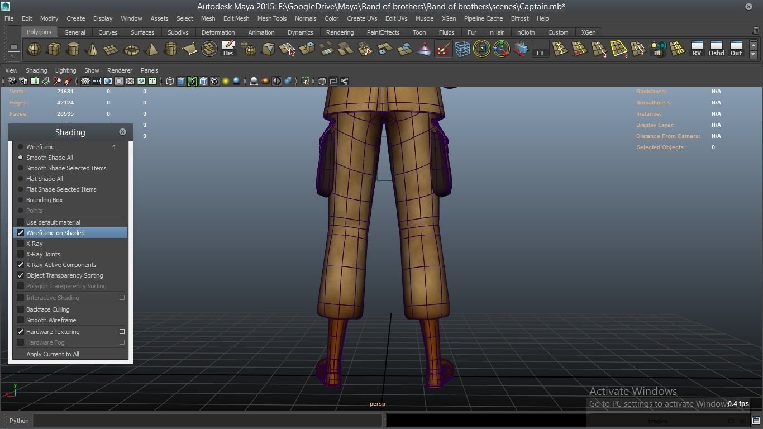Image resolution: width=763 pixels, height=429 pixels.
Task: Click the command line input field
Action: (x=208, y=421)
